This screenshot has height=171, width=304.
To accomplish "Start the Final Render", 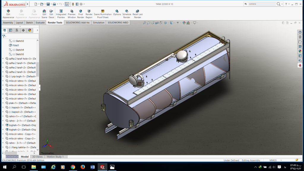I will (80, 14).
